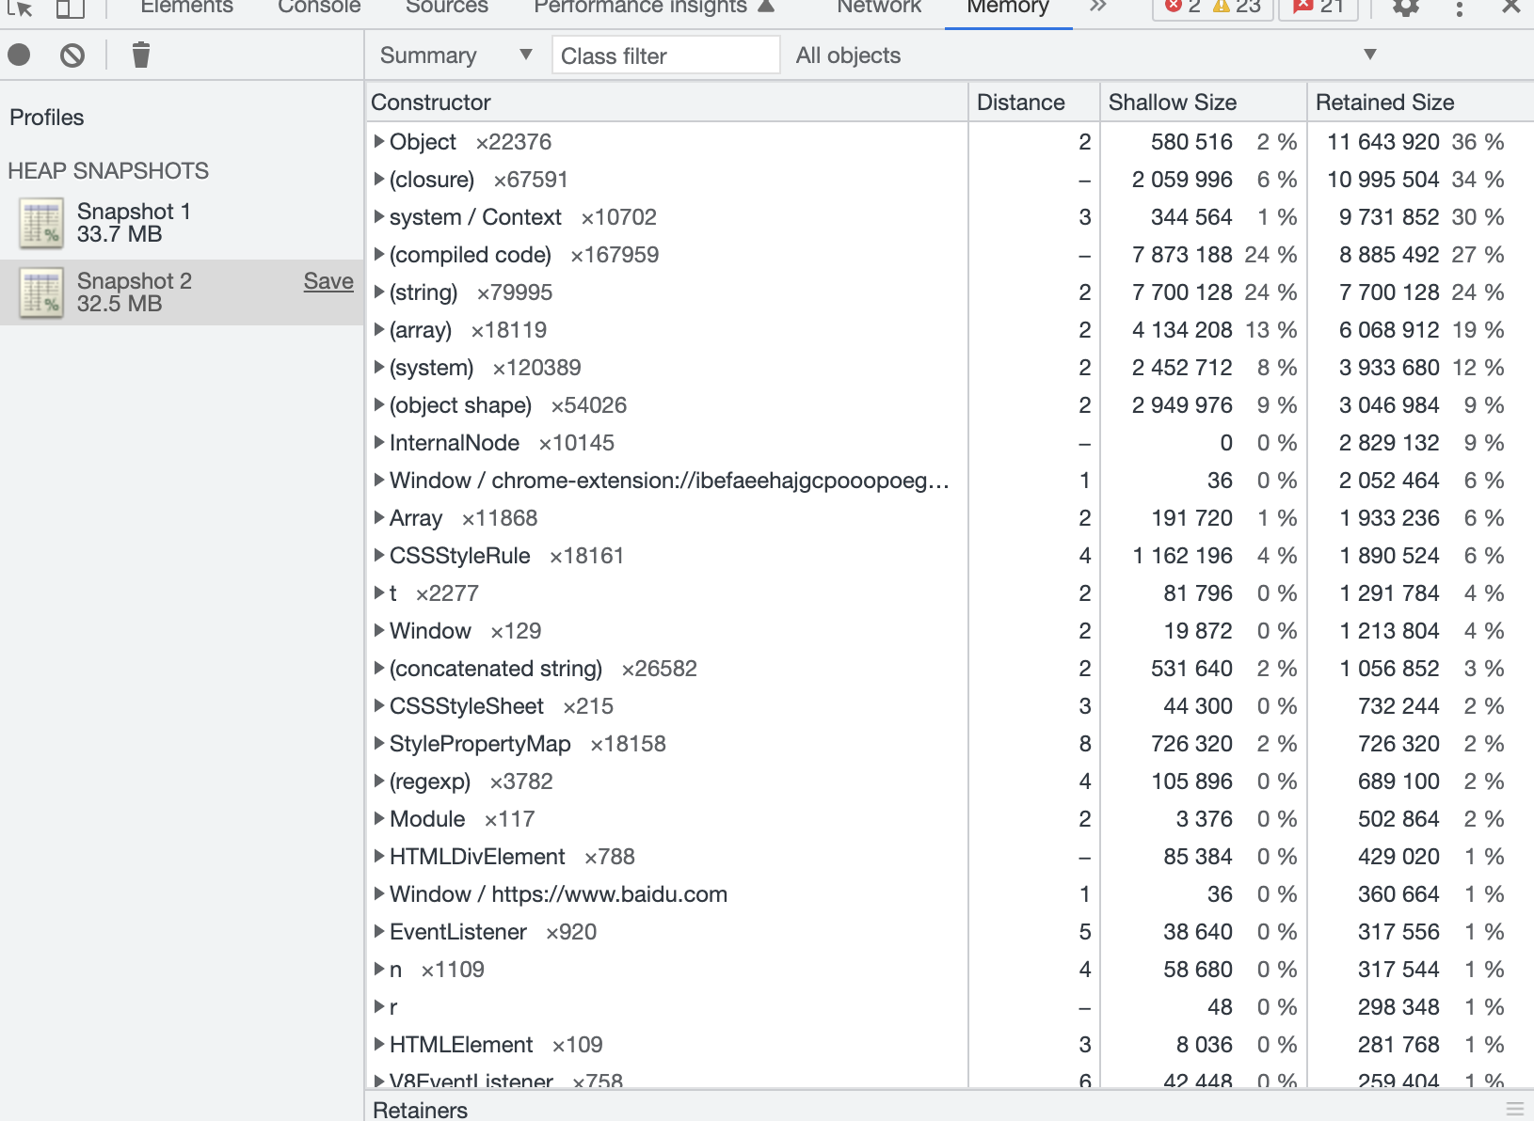Click the Save link for Snapshot 2
Viewport: 1534px width, 1121px height.
click(328, 281)
